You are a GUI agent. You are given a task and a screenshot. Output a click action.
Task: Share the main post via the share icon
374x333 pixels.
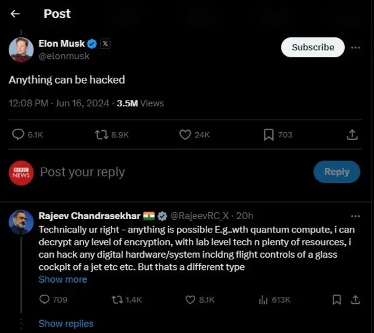tap(352, 134)
